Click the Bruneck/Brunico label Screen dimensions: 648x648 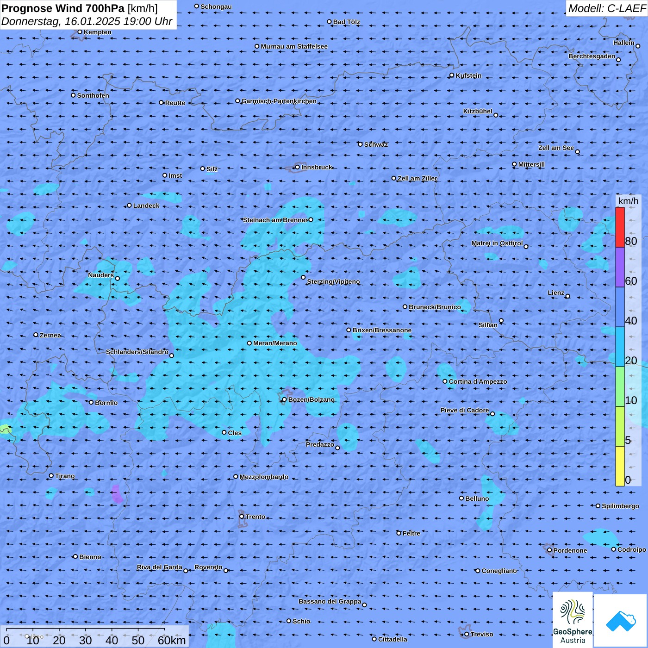(435, 307)
